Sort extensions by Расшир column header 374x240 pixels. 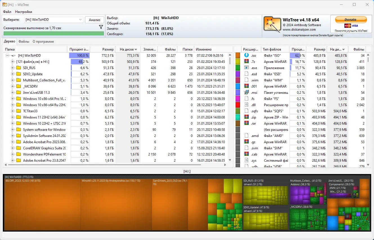[251, 49]
